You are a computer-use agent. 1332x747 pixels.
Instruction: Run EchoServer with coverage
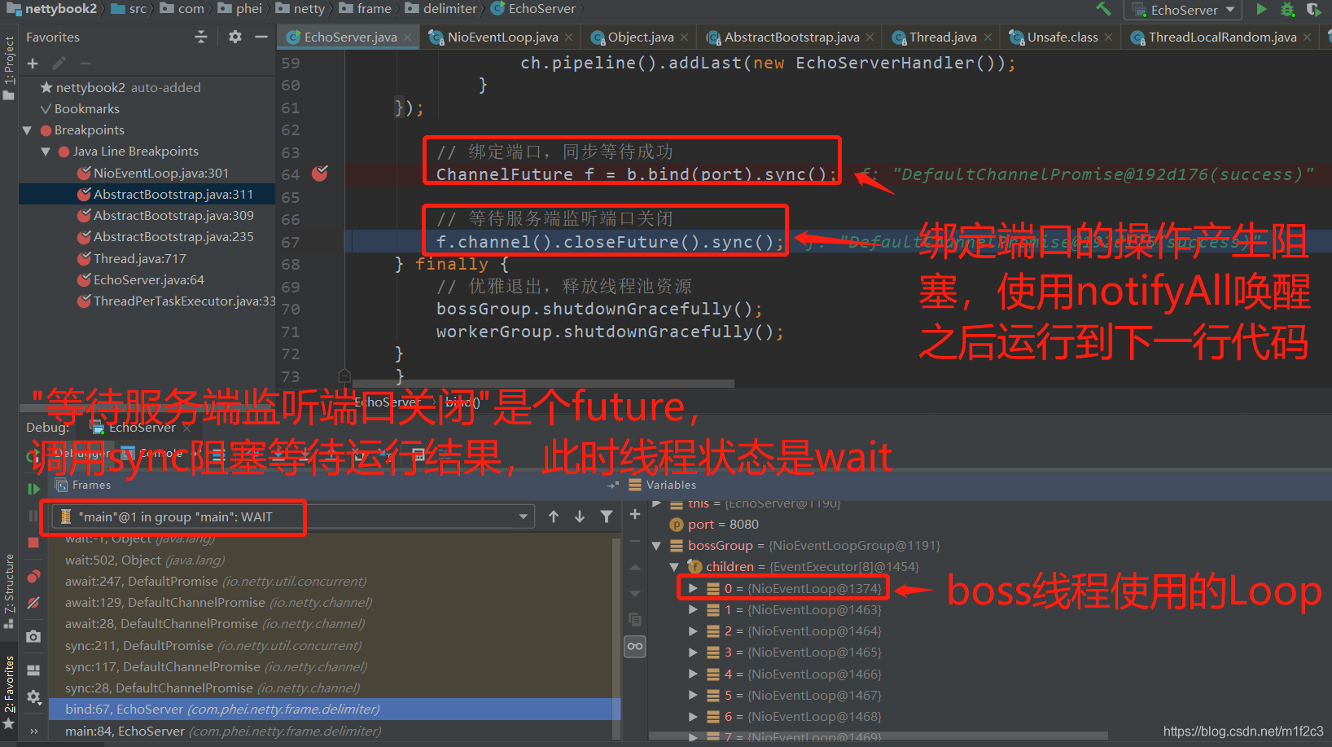tap(1312, 11)
